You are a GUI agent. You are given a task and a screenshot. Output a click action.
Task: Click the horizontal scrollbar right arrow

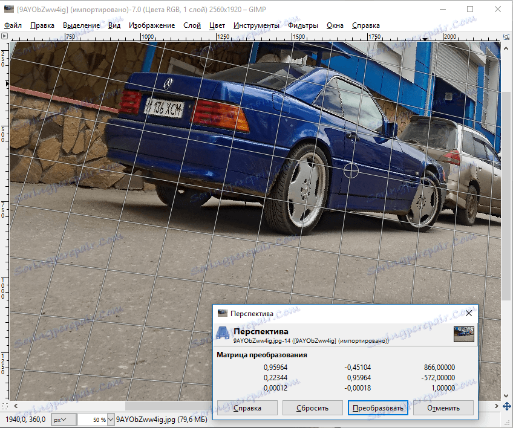497,406
